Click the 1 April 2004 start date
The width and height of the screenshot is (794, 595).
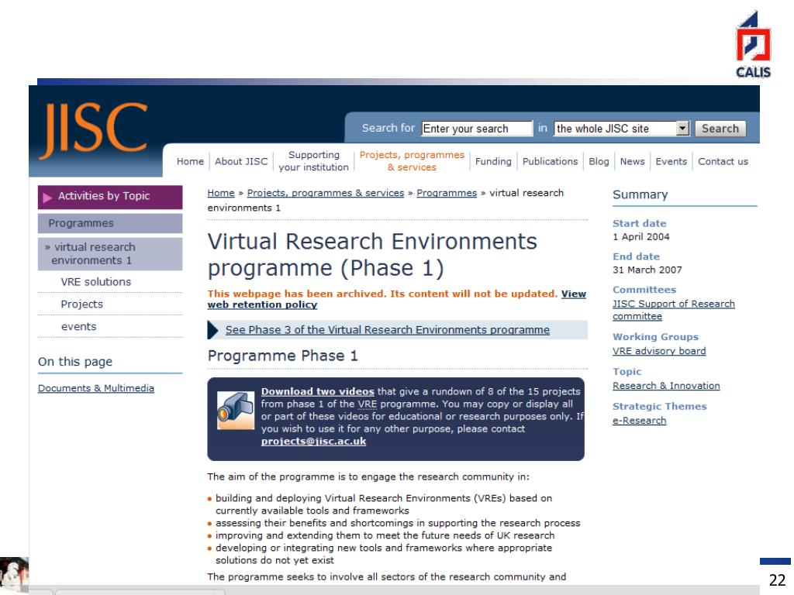point(640,237)
